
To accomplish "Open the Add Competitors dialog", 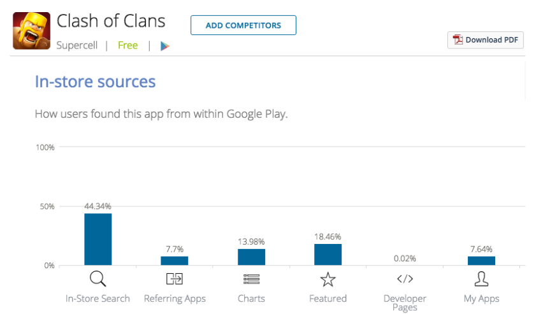I will click(x=243, y=25).
